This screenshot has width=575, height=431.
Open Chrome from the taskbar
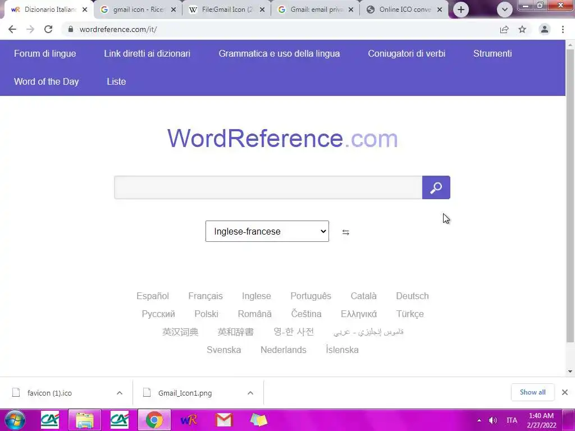pos(154,420)
